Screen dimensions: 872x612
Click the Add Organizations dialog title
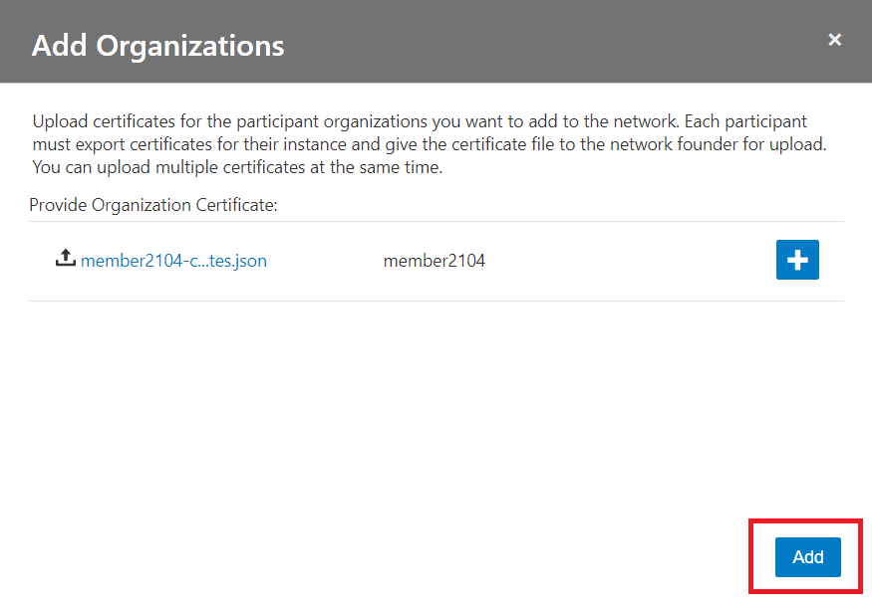pos(157,46)
